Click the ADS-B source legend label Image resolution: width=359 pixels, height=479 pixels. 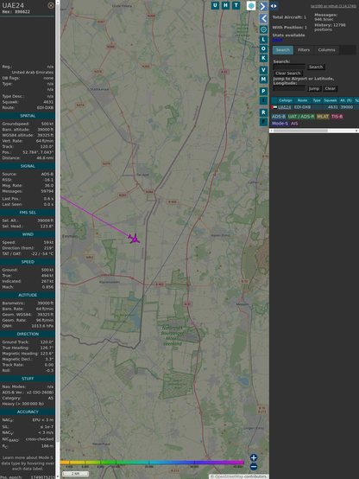(279, 117)
